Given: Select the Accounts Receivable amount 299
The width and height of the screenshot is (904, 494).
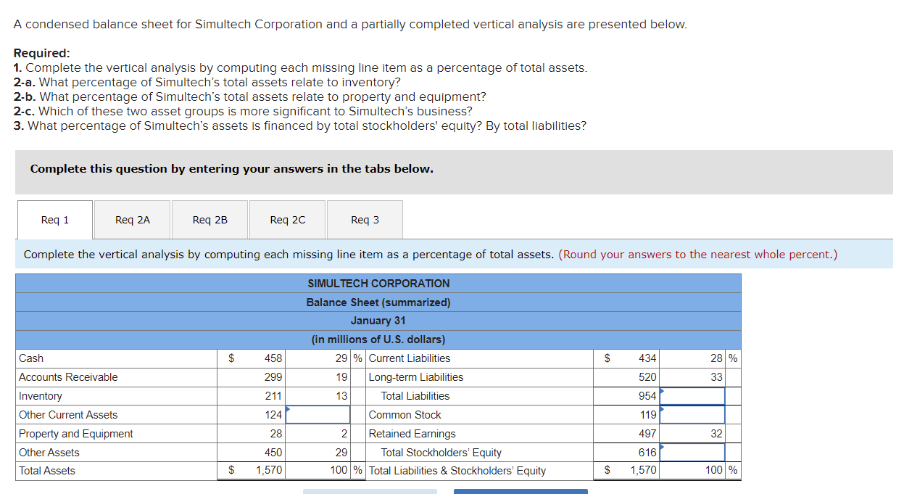Looking at the screenshot, I should click(273, 377).
